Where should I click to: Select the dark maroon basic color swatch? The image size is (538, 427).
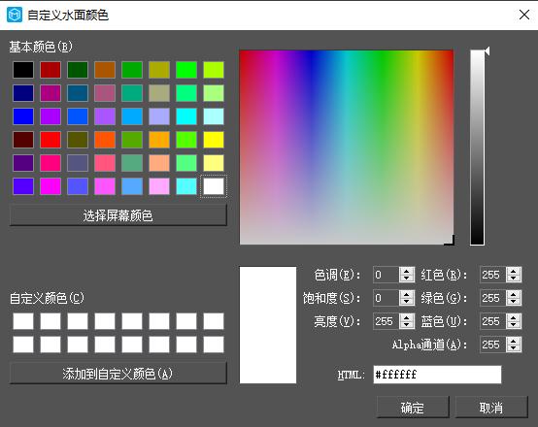pos(23,140)
